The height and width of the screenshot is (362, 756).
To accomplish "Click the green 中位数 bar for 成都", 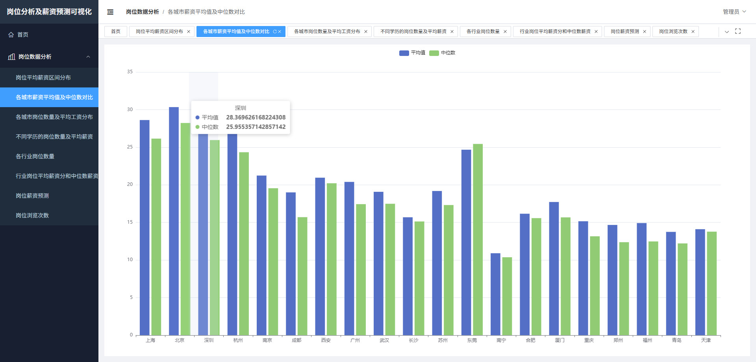I will [x=302, y=276].
